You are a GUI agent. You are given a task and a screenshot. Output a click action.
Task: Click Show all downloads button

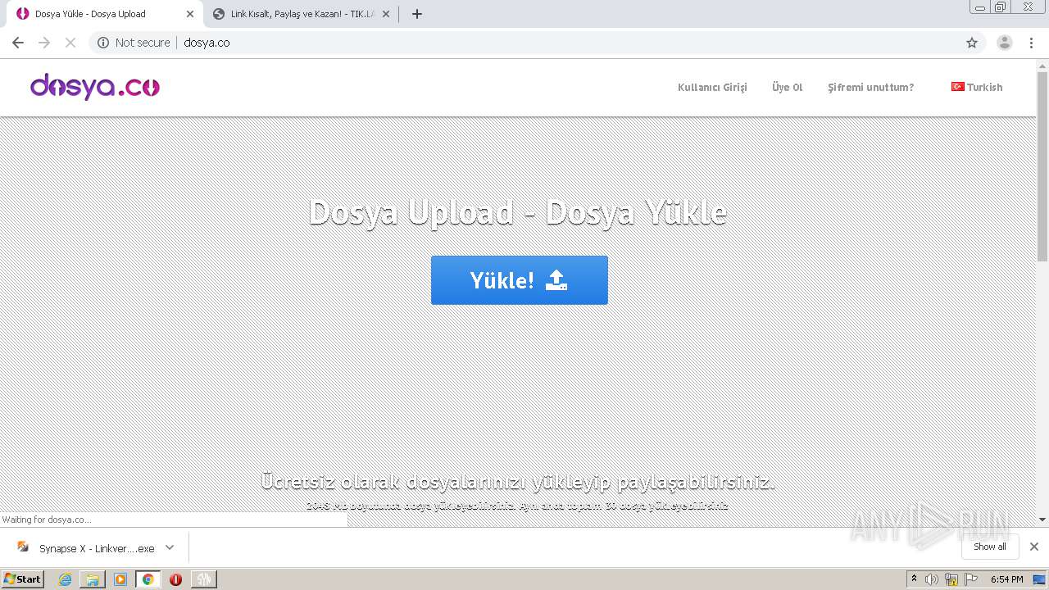tap(989, 547)
